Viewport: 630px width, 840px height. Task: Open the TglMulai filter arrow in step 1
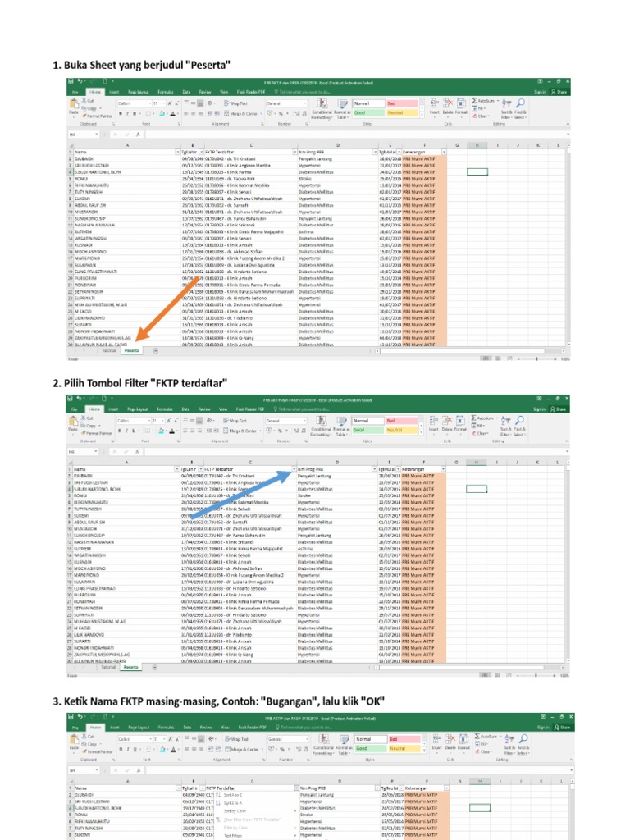click(x=399, y=152)
